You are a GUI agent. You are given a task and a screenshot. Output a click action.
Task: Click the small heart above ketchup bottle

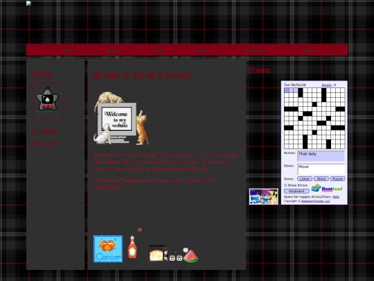pos(140,230)
